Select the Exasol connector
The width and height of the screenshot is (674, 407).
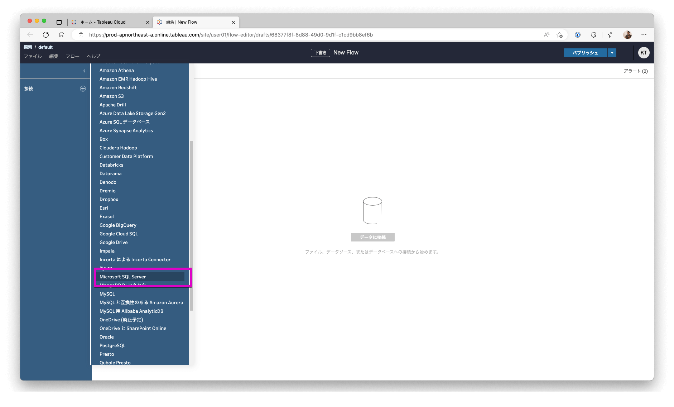[x=140, y=216]
